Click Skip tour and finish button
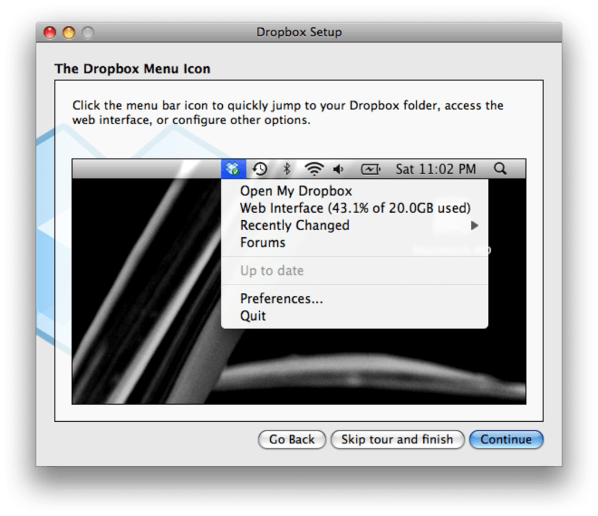This screenshot has height=516, width=598. (x=397, y=439)
